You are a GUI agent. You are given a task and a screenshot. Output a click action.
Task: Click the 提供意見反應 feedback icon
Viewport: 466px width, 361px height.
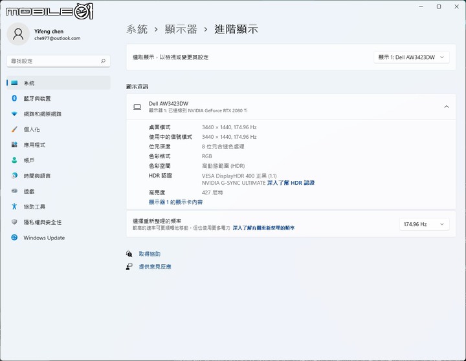click(129, 267)
